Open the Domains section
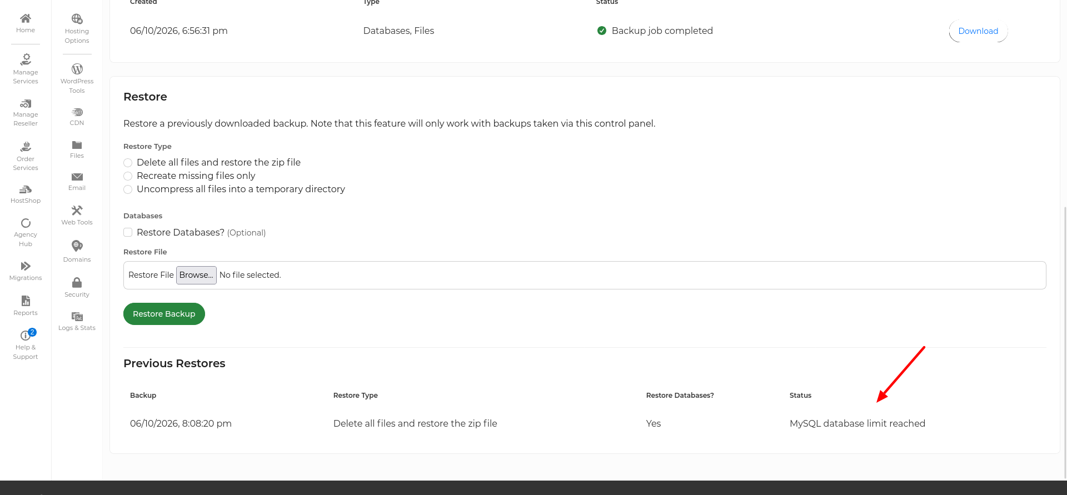Viewport: 1067px width, 495px height. pyautogui.click(x=77, y=252)
